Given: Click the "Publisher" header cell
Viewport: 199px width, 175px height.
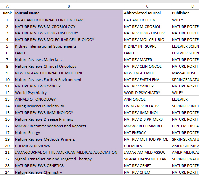Looking at the screenshot, I should (x=185, y=13).
